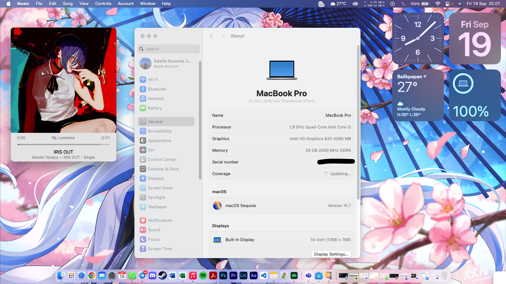Image resolution: width=506 pixels, height=284 pixels.
Task: Open Notifications settings
Action: 166,220
